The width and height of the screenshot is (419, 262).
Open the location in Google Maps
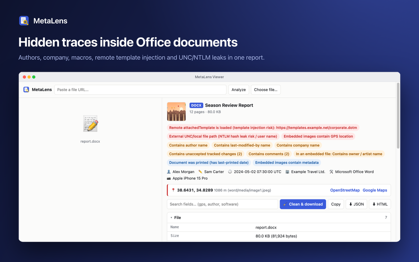pos(375,190)
